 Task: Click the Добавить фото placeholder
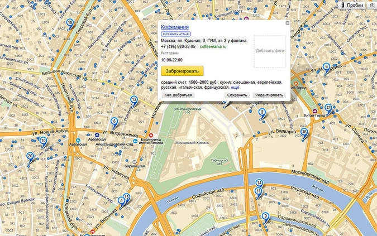270,51
